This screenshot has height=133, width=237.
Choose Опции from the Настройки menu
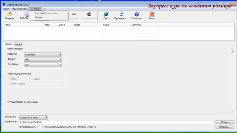(x=39, y=17)
